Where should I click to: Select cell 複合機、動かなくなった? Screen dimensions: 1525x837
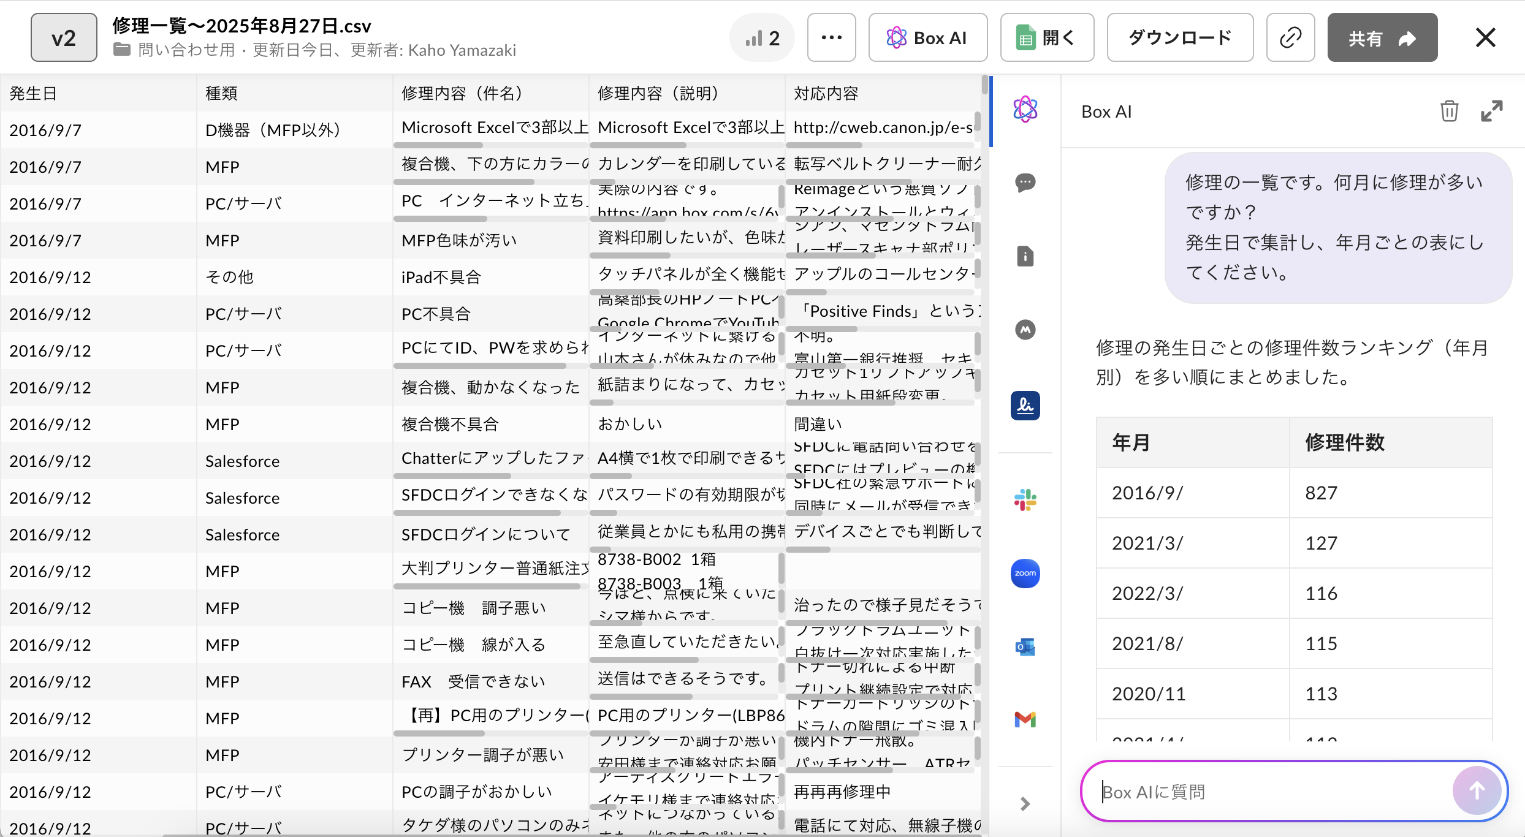coord(490,387)
